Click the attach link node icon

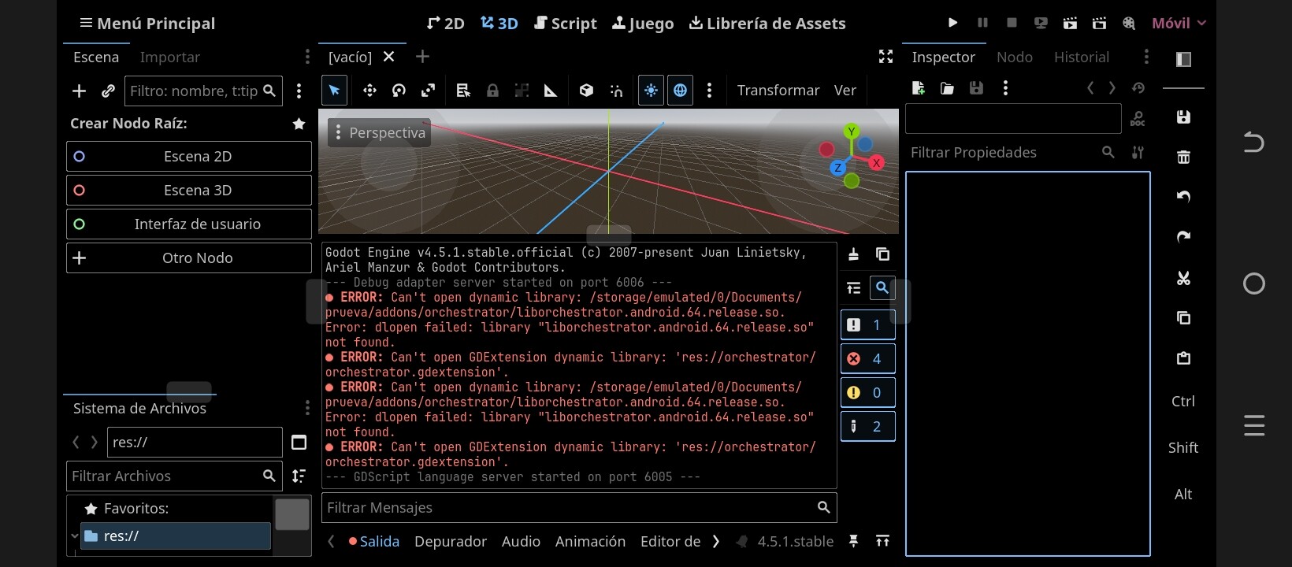click(x=109, y=91)
